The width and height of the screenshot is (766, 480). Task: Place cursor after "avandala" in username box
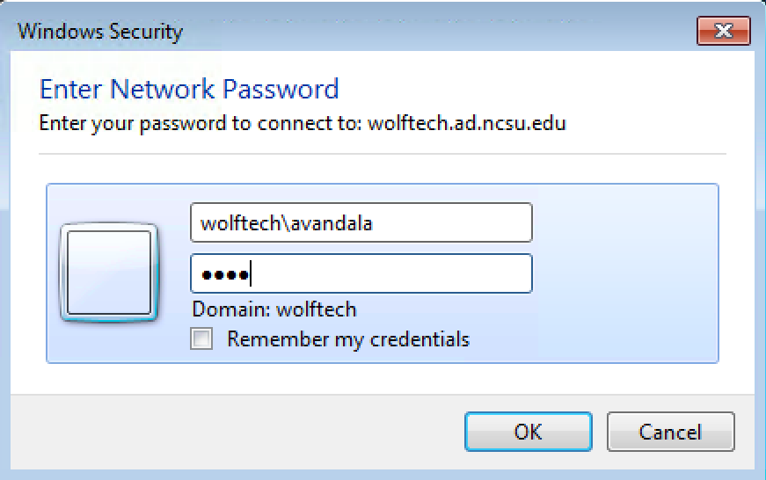(x=375, y=223)
